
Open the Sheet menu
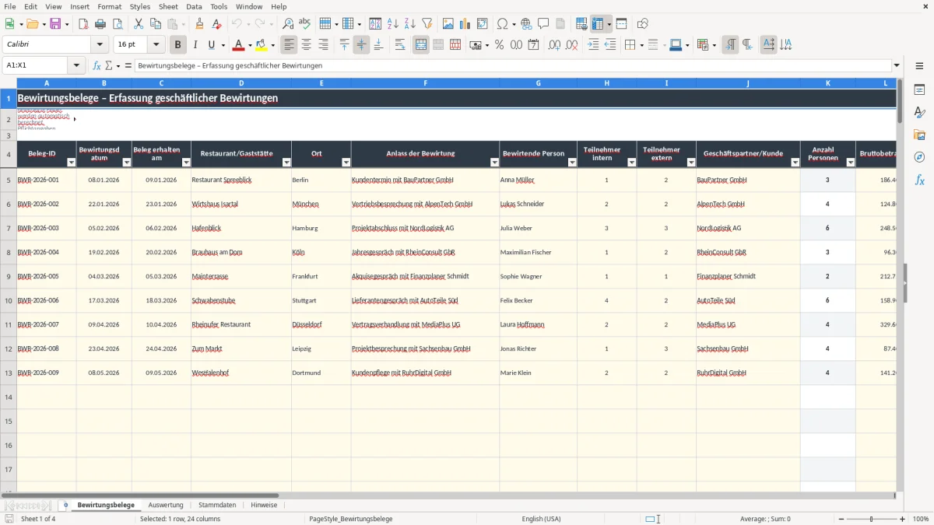(168, 6)
